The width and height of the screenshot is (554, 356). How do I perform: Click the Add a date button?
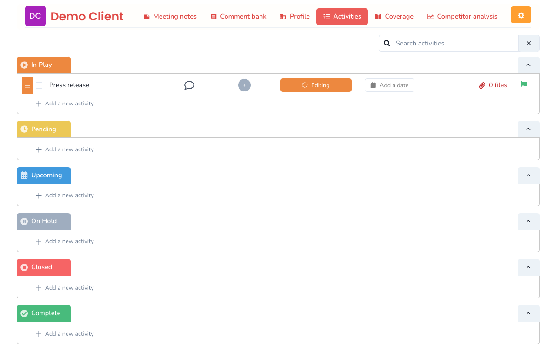[x=389, y=85]
